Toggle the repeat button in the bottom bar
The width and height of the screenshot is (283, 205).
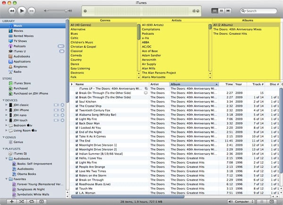(32, 202)
